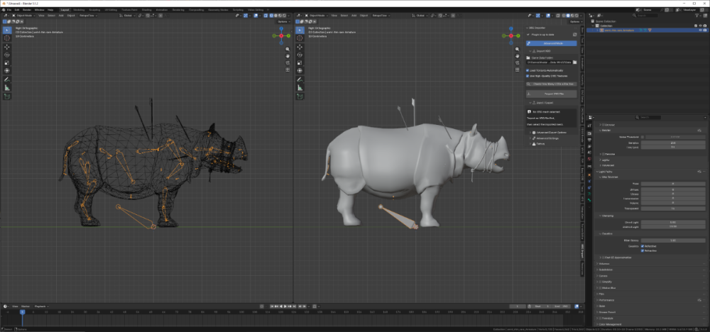Click the Import X3G File button

point(552,94)
